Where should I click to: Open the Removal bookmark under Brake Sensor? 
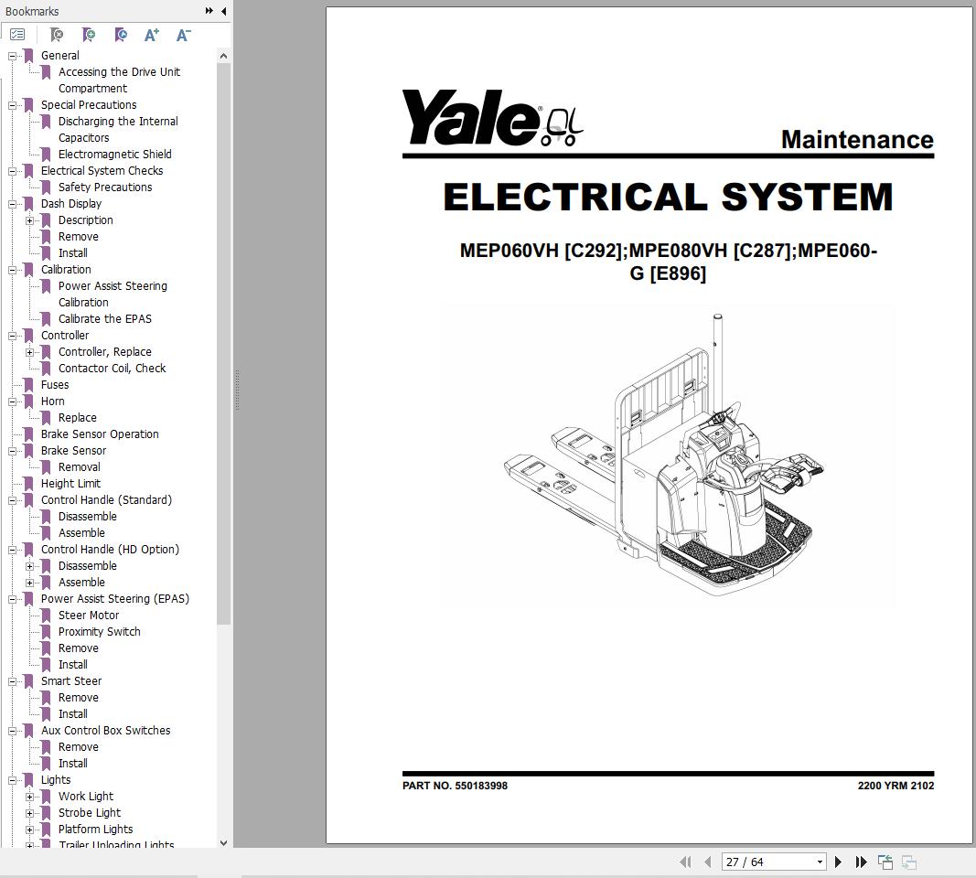tap(79, 467)
